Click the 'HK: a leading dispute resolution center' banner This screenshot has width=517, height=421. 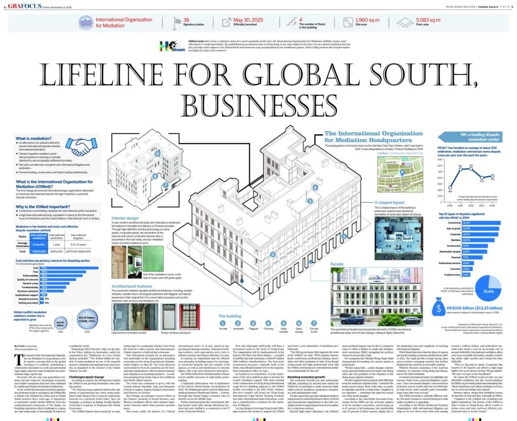[470, 137]
